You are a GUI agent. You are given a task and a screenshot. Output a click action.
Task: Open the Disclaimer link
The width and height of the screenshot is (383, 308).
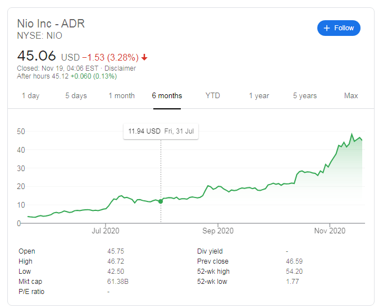click(x=120, y=68)
